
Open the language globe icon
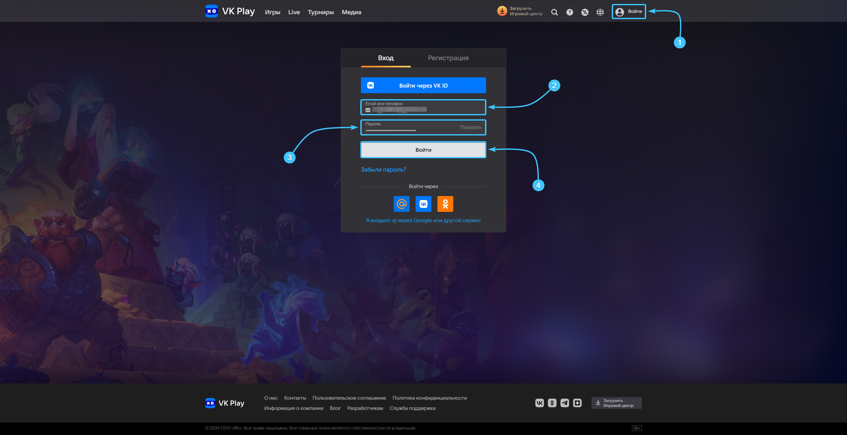pos(600,12)
